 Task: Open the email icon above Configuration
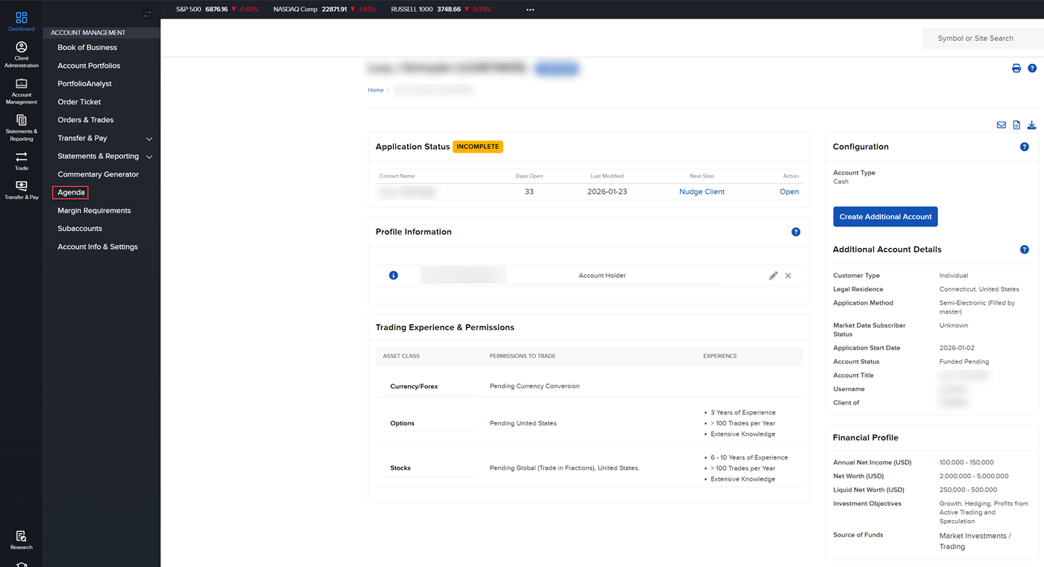(1001, 124)
